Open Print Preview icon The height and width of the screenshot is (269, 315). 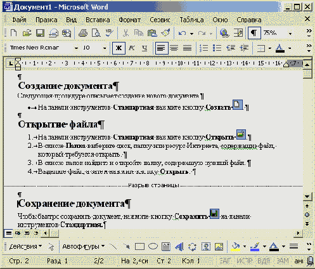[x=96, y=33]
